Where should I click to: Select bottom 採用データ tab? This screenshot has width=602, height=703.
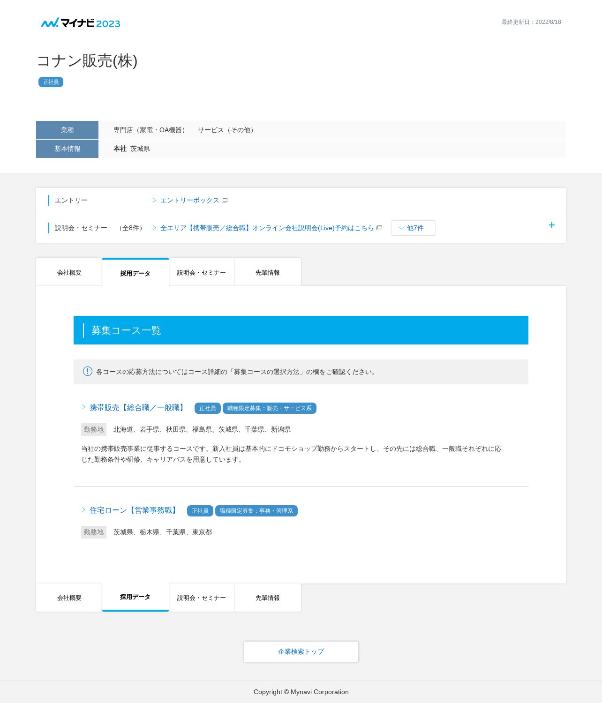point(135,597)
